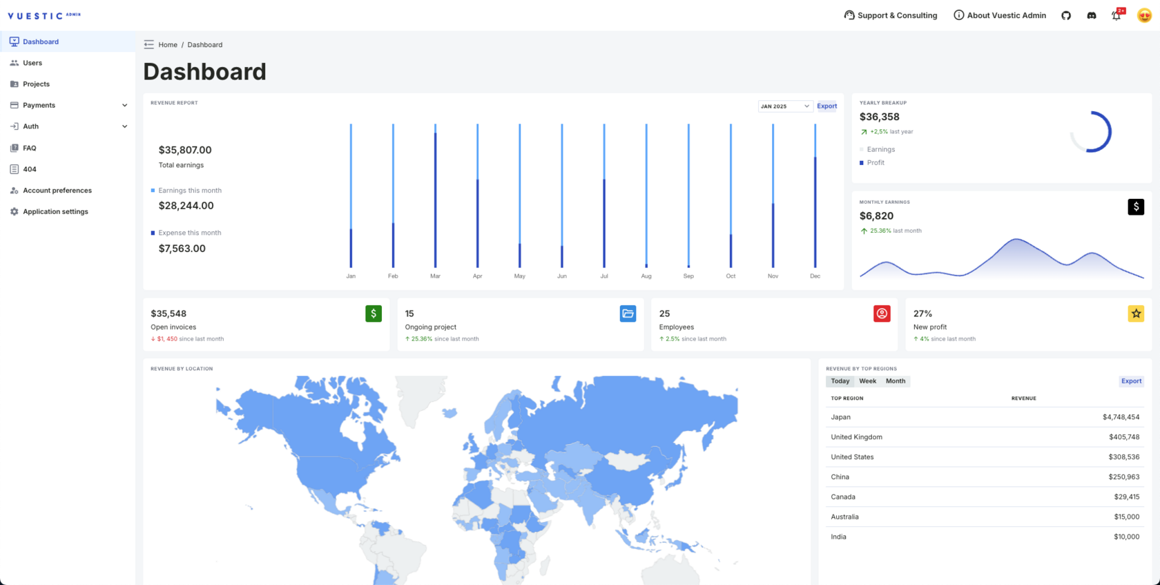Click the 404 page icon in sidebar
The width and height of the screenshot is (1160, 585).
pyautogui.click(x=14, y=169)
